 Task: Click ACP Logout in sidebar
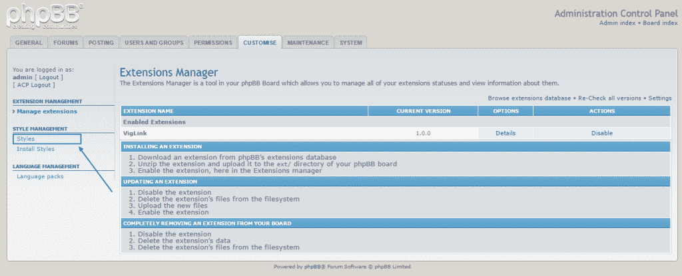click(34, 85)
